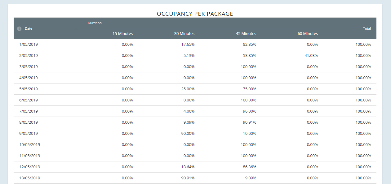Click the Date column header
391x184 pixels.
click(29, 28)
